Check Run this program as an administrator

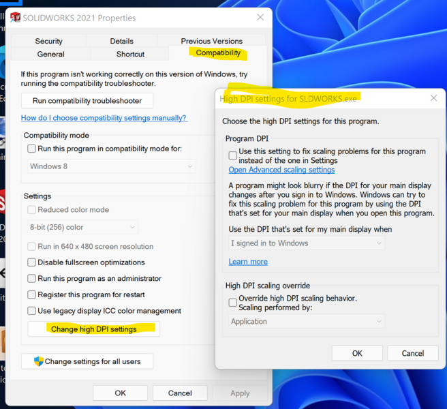(31, 278)
